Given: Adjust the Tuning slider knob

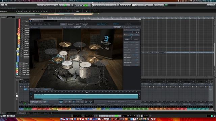Looking at the screenshot, I should (132, 37).
